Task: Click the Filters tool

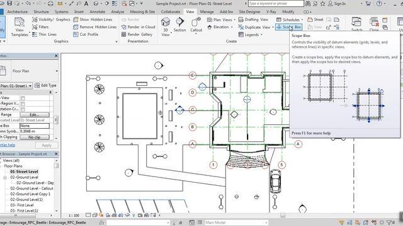Action: pyautogui.click(x=40, y=27)
